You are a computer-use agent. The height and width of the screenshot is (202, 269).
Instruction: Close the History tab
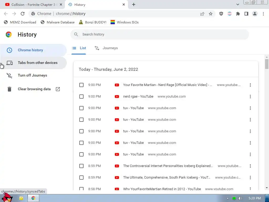pos(124,5)
